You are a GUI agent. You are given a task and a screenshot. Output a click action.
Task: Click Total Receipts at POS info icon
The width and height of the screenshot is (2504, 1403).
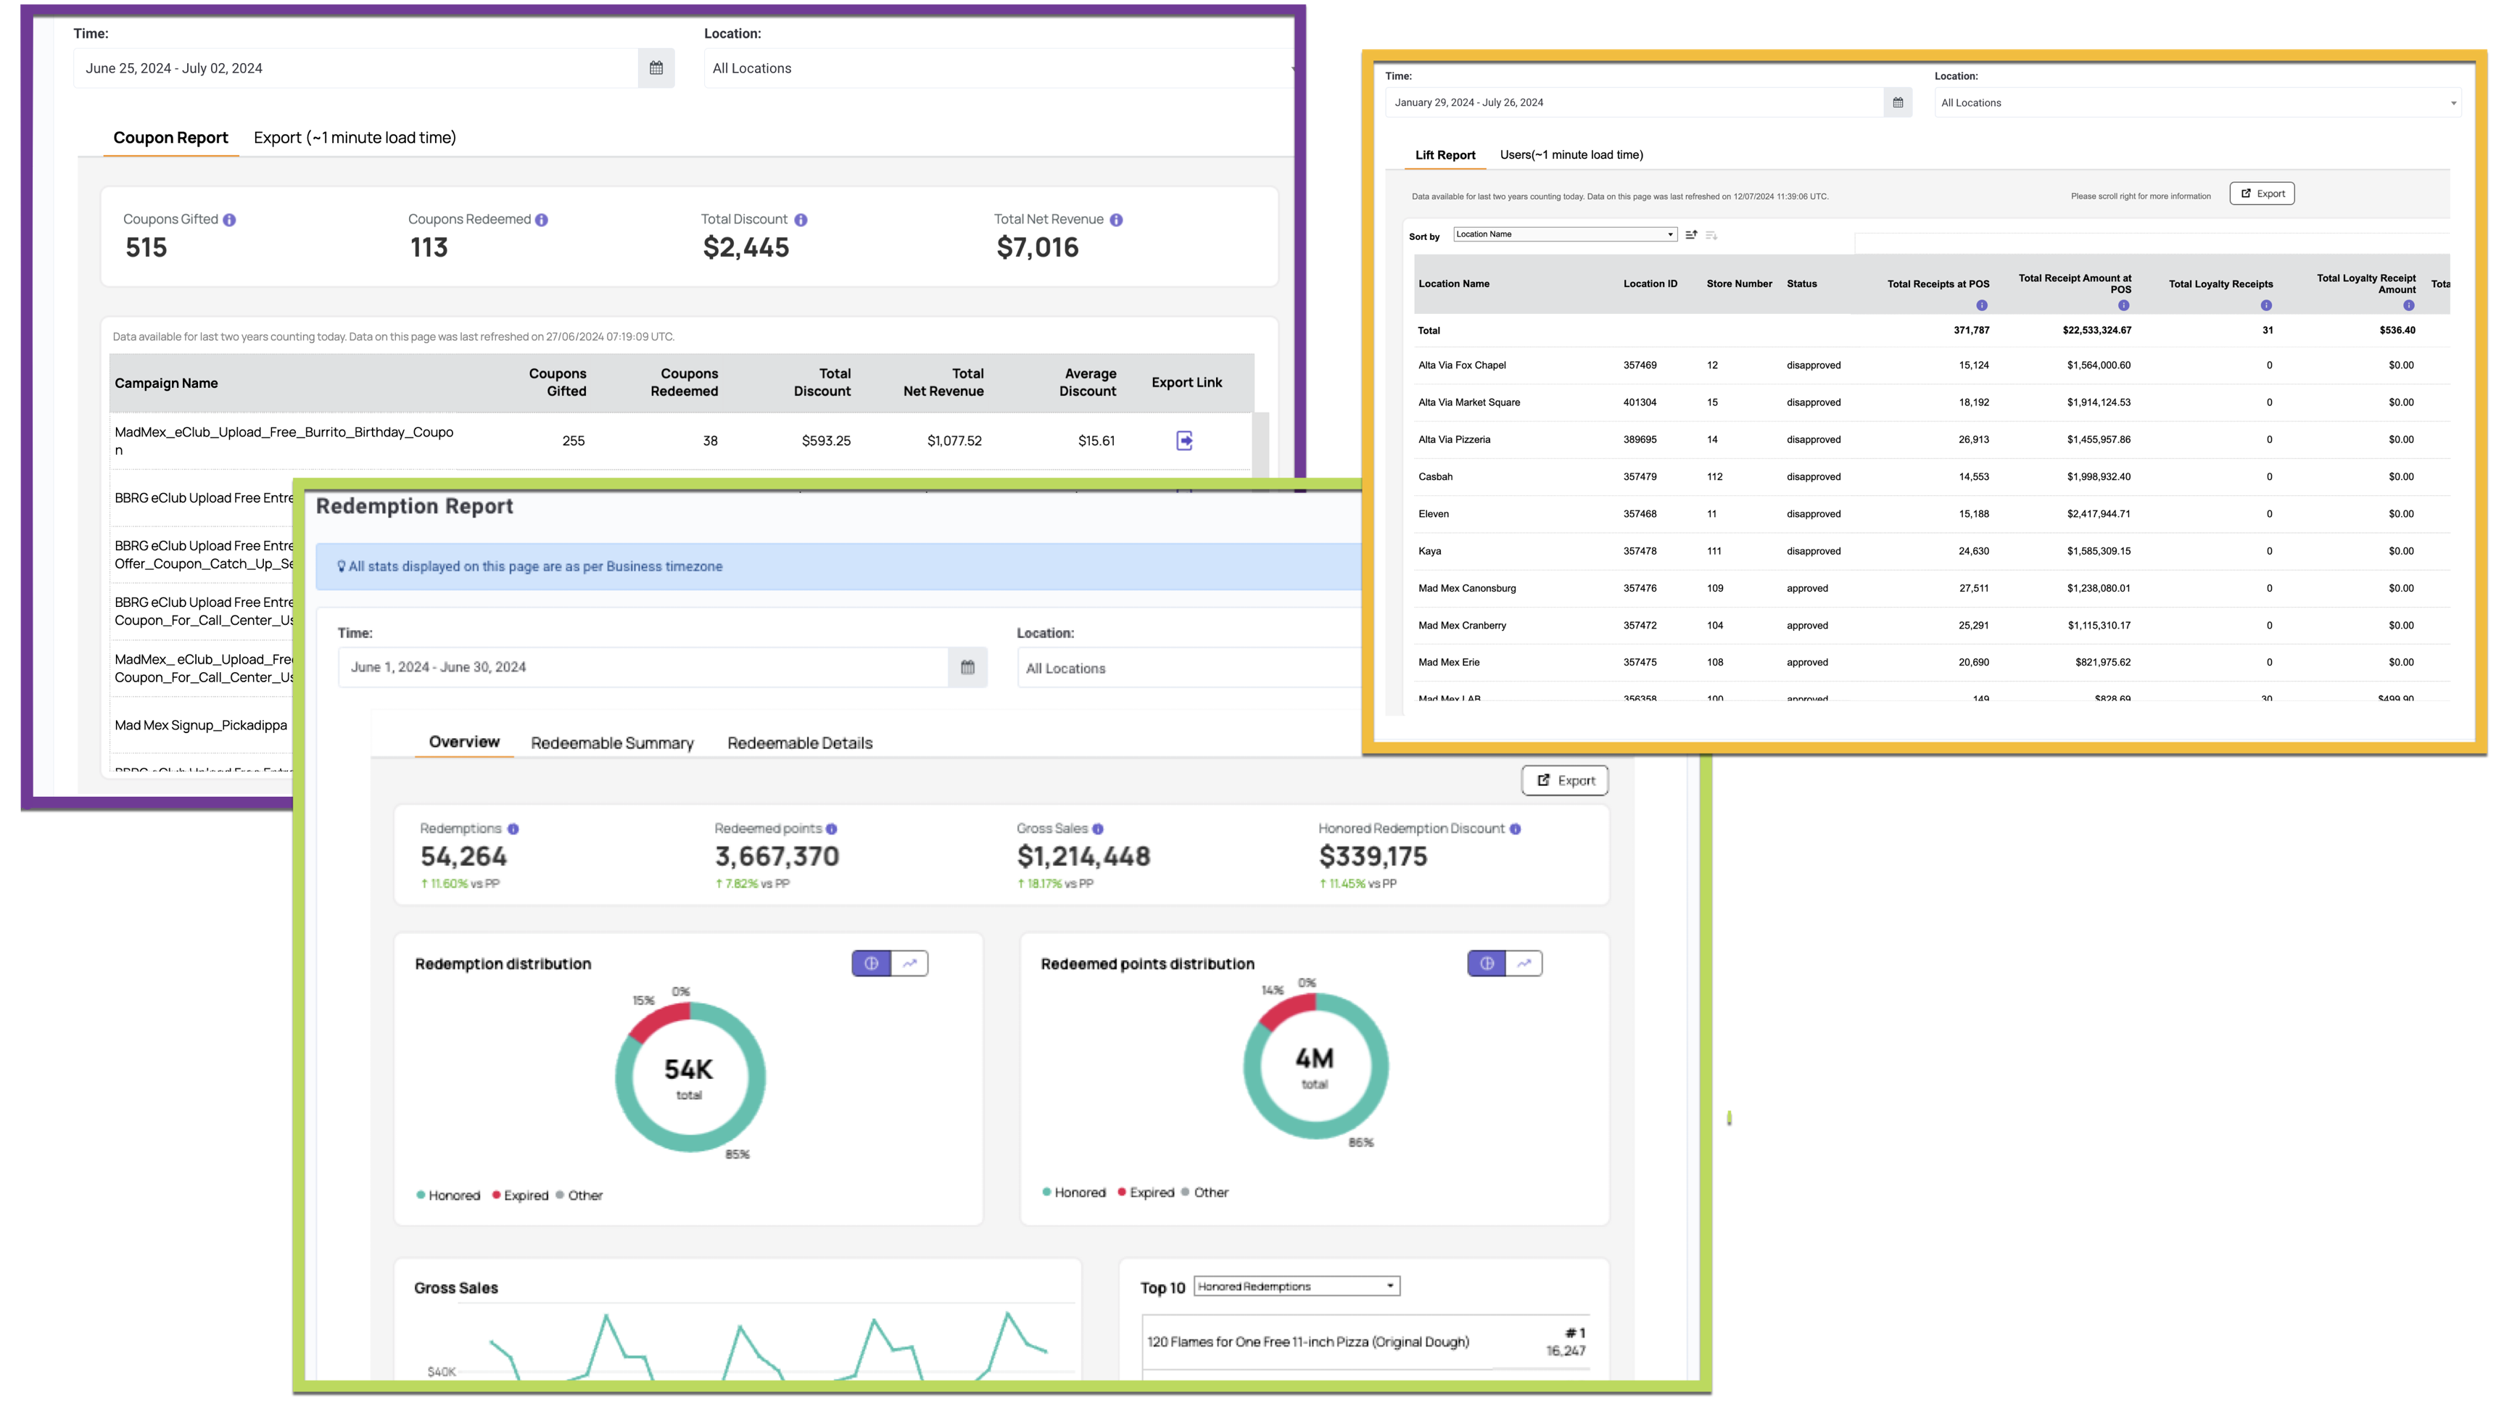[x=1981, y=306]
